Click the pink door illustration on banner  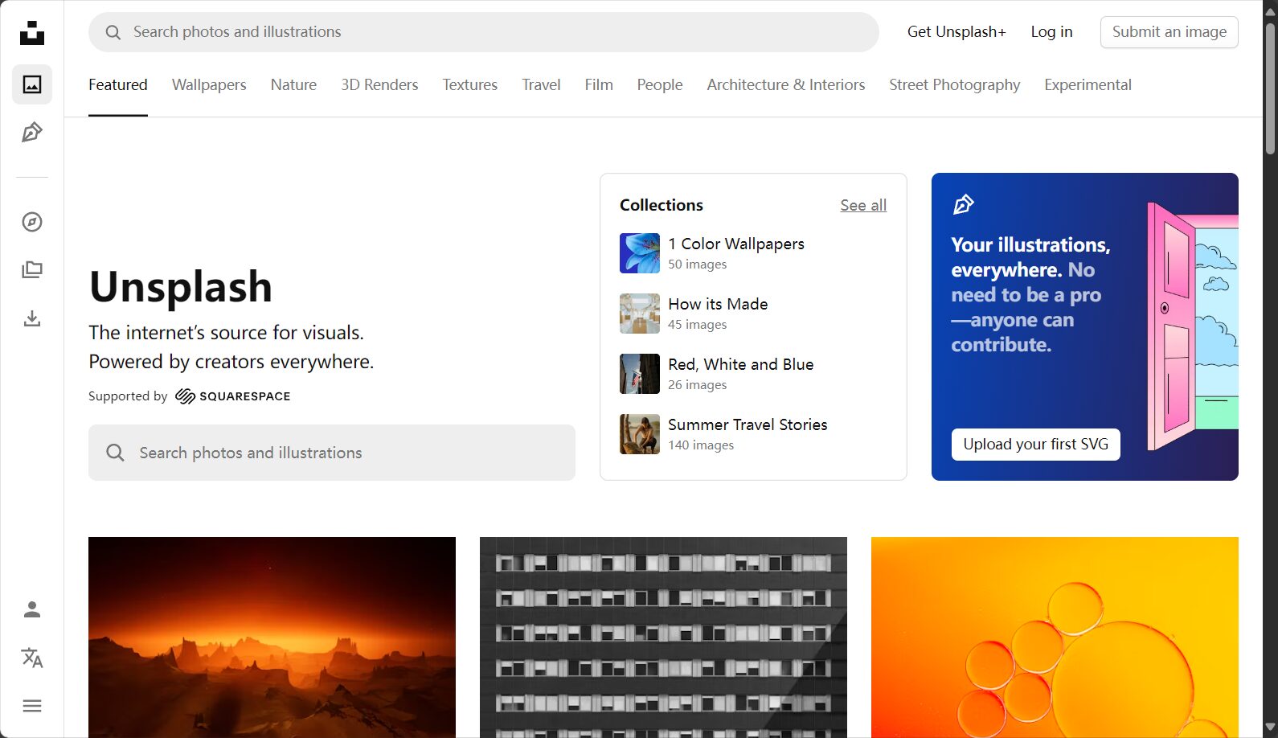pos(1192,326)
